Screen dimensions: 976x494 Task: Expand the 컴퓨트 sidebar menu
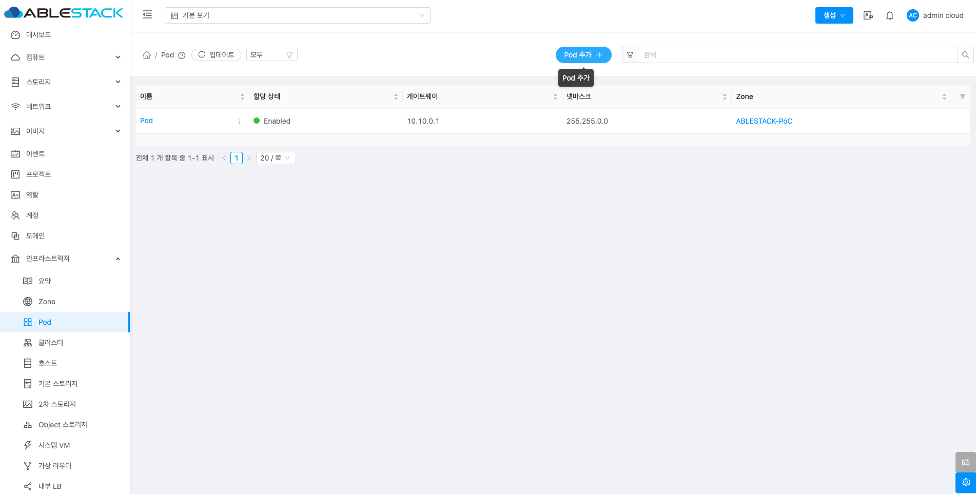65,57
